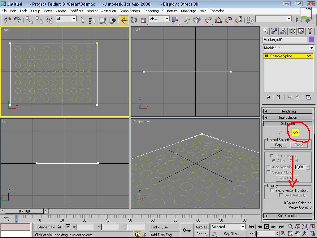Click the Redo arrow icon
This screenshot has height=238, width=317.
click(x=17, y=20)
